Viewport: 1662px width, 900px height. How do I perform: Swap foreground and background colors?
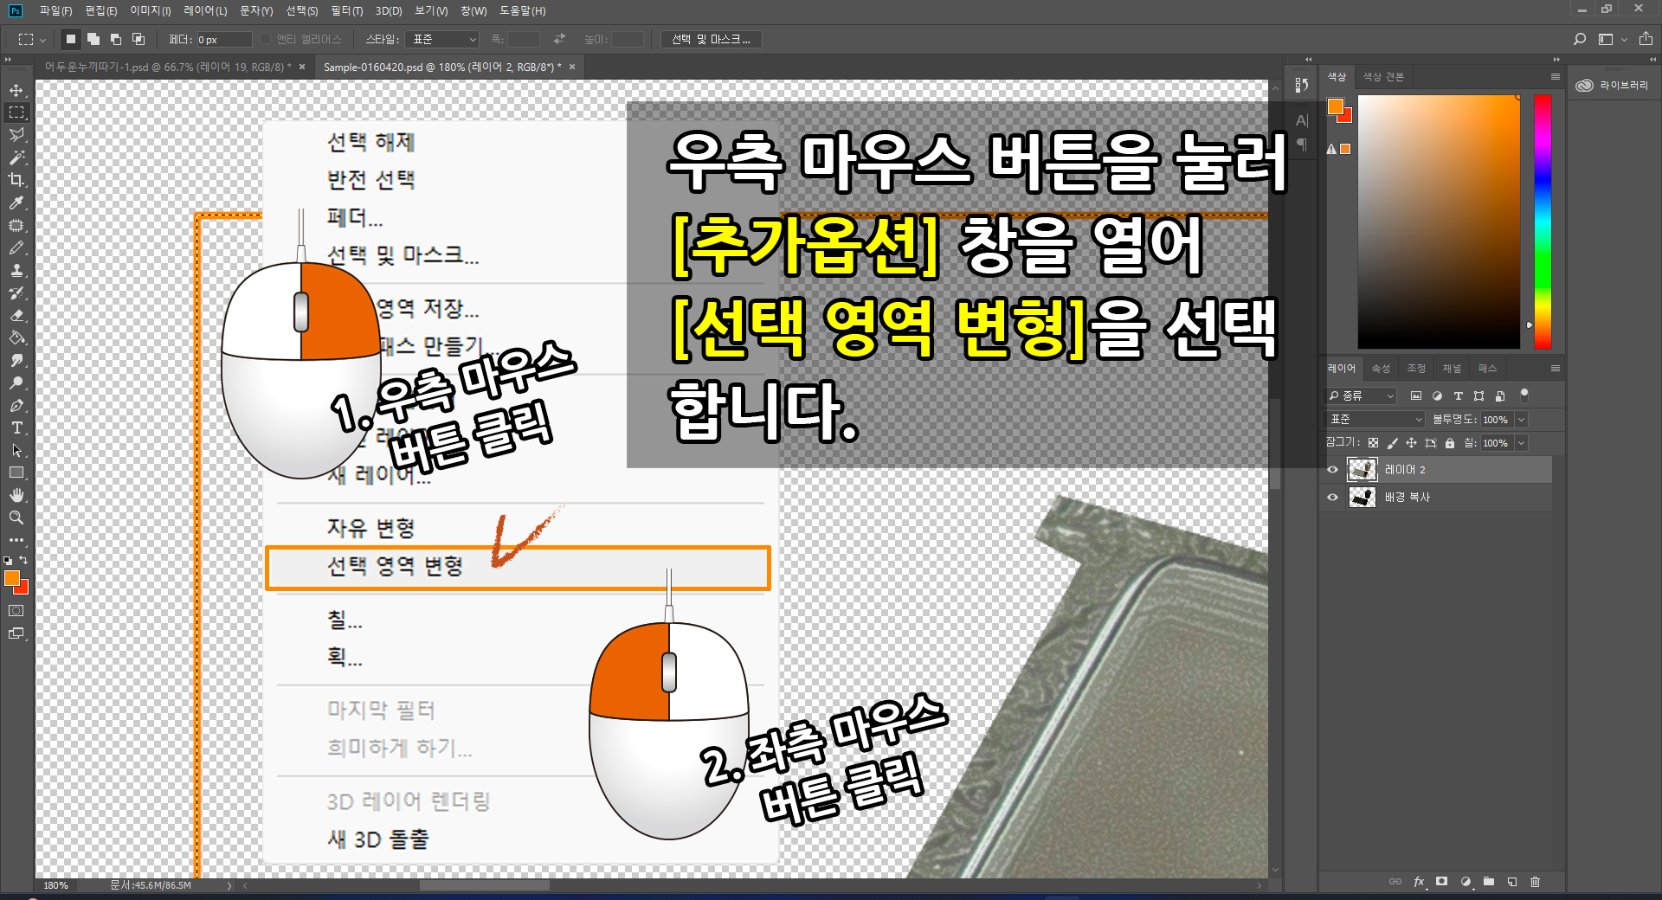tap(23, 560)
